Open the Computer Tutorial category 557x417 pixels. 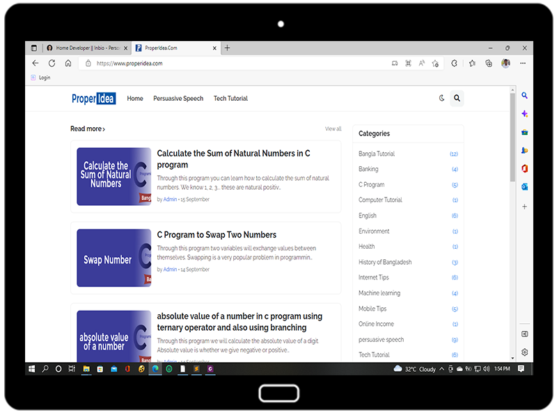pyautogui.click(x=380, y=200)
